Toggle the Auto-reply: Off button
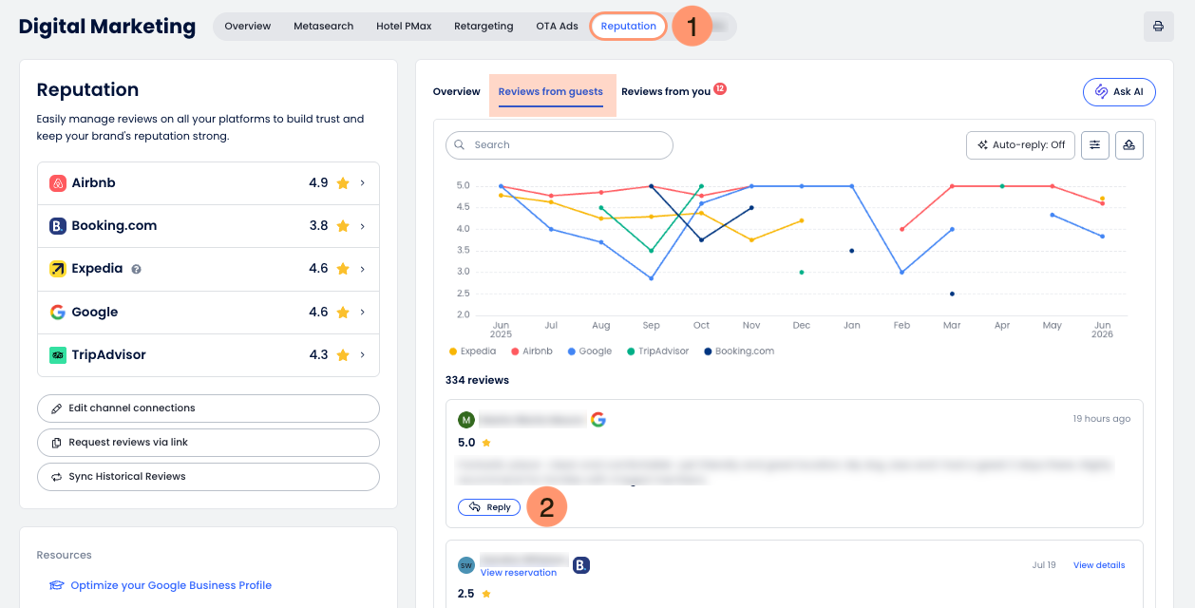 [1021, 144]
